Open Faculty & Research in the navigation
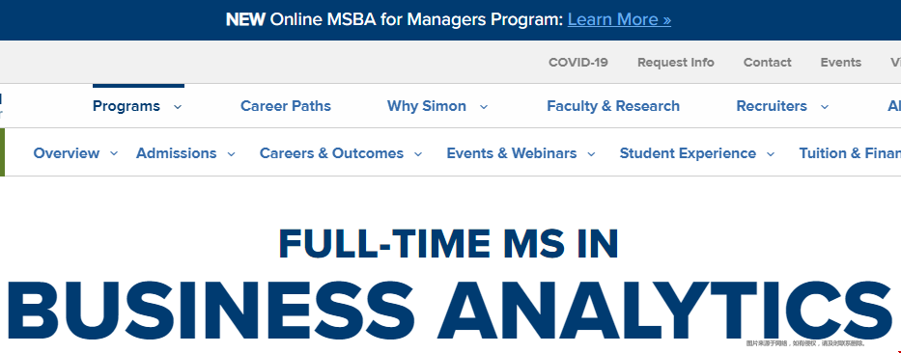901x353 pixels. (x=613, y=106)
